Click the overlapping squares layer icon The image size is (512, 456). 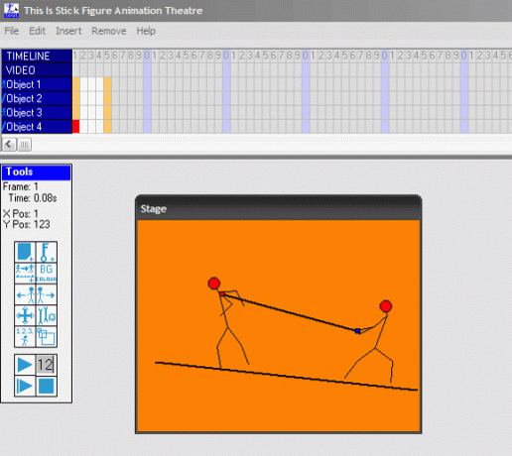point(47,337)
